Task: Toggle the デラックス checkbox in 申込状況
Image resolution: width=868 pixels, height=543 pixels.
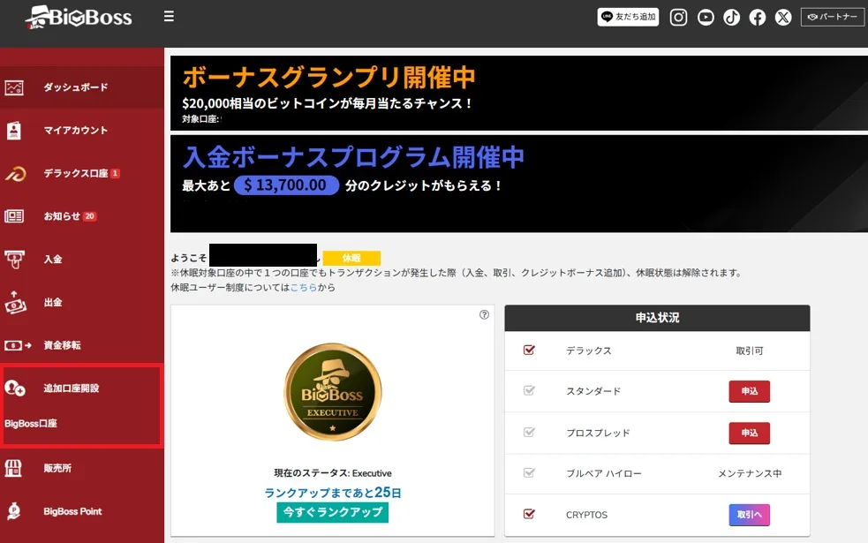Action: (530, 350)
